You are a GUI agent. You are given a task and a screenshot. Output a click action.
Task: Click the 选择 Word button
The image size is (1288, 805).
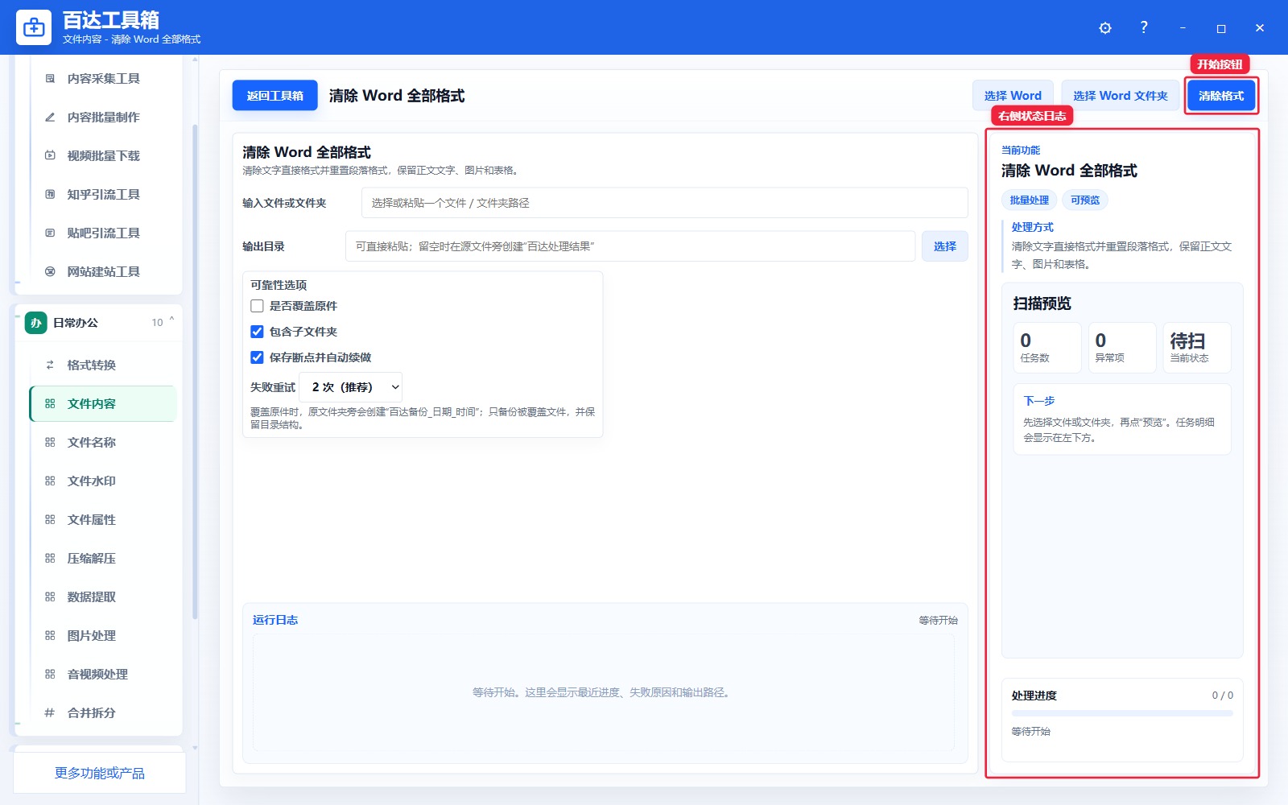click(1013, 96)
